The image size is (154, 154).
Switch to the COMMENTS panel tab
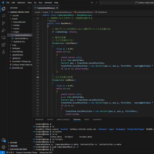[x=97, y=119]
